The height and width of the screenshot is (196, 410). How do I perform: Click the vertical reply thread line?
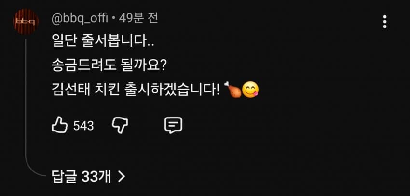point(26,105)
